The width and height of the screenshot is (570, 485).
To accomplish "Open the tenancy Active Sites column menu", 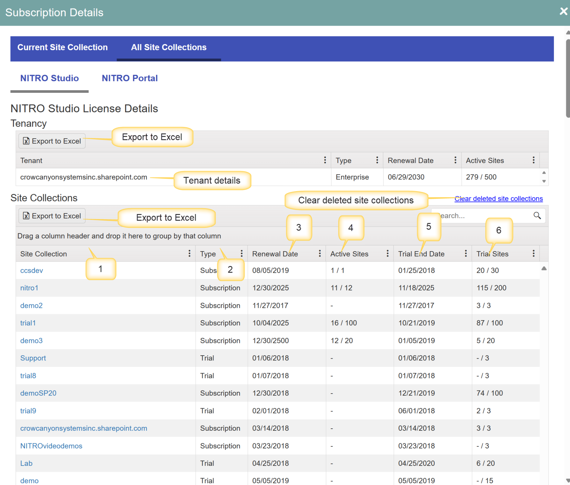I will pyautogui.click(x=534, y=160).
